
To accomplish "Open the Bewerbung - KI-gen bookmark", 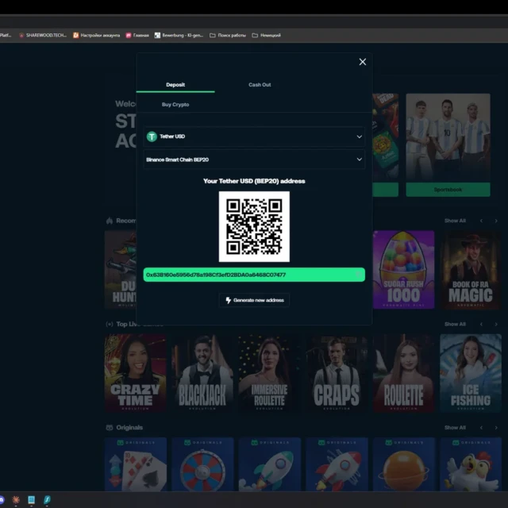I will (x=179, y=35).
